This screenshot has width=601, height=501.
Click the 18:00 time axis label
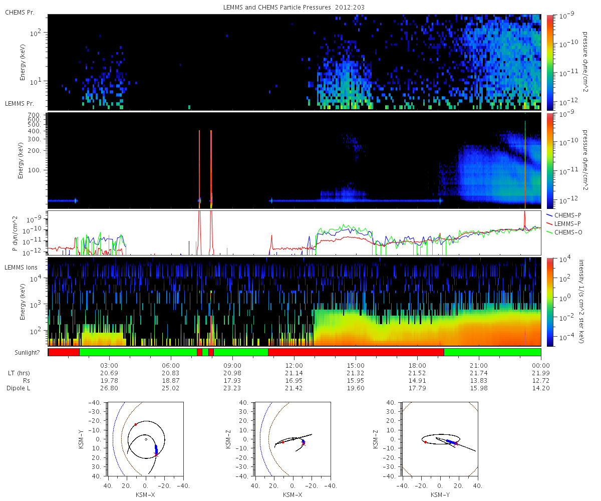click(417, 366)
